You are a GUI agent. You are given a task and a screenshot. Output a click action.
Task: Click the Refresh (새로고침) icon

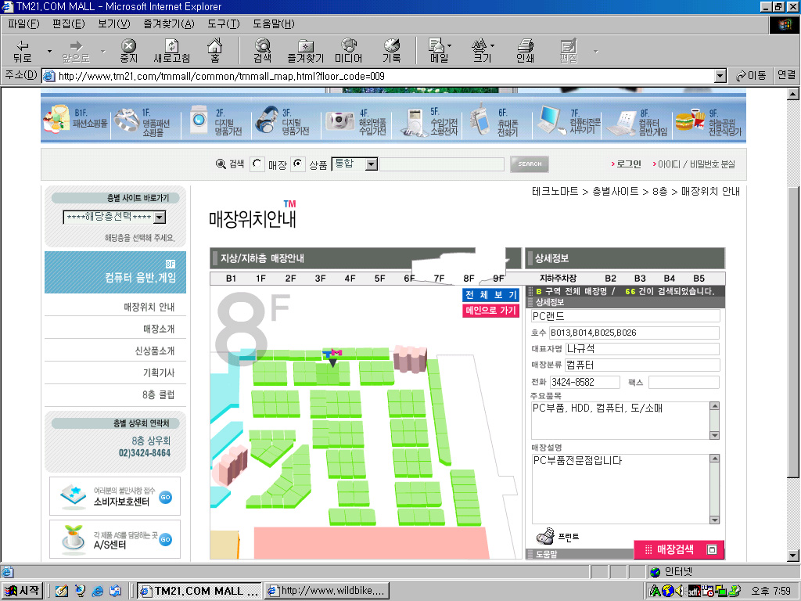(x=171, y=51)
